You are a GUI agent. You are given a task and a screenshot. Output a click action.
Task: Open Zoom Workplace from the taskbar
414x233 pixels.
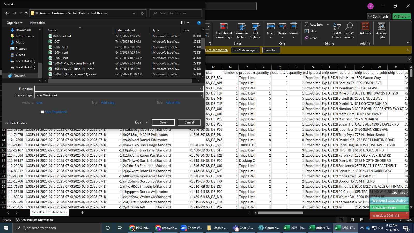click(191, 228)
